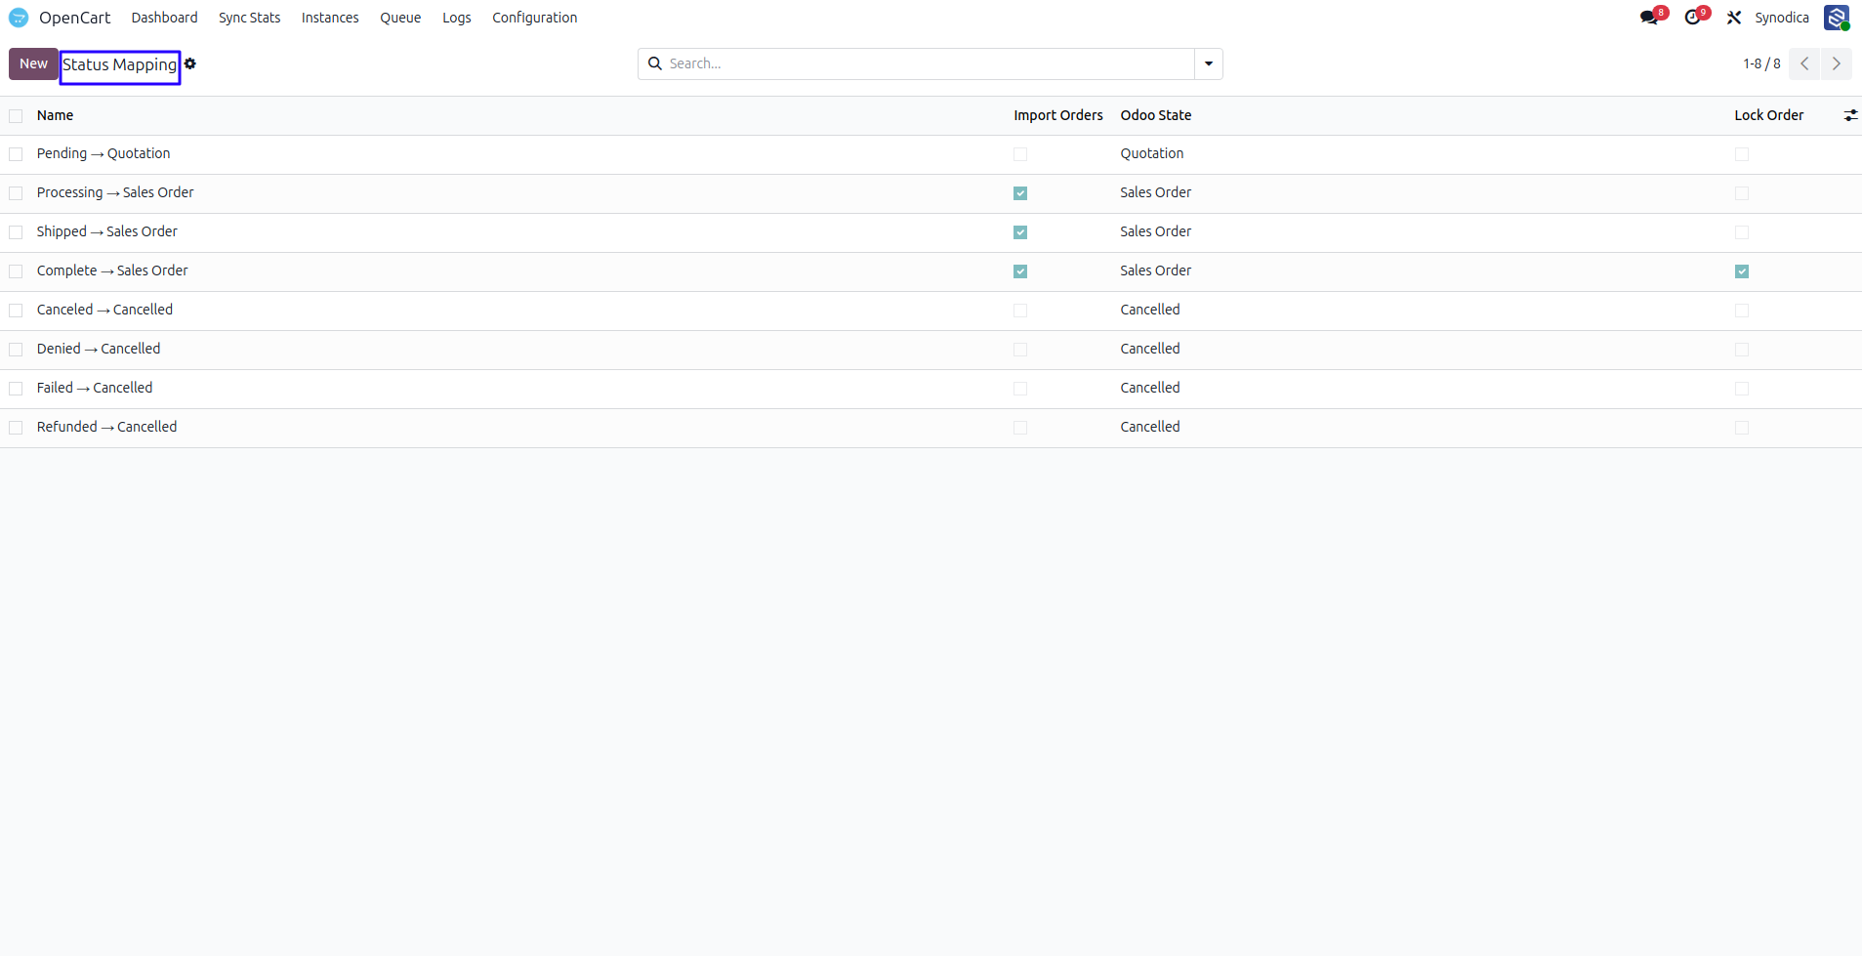Select the Pending → Quotation row checkbox

tap(16, 154)
